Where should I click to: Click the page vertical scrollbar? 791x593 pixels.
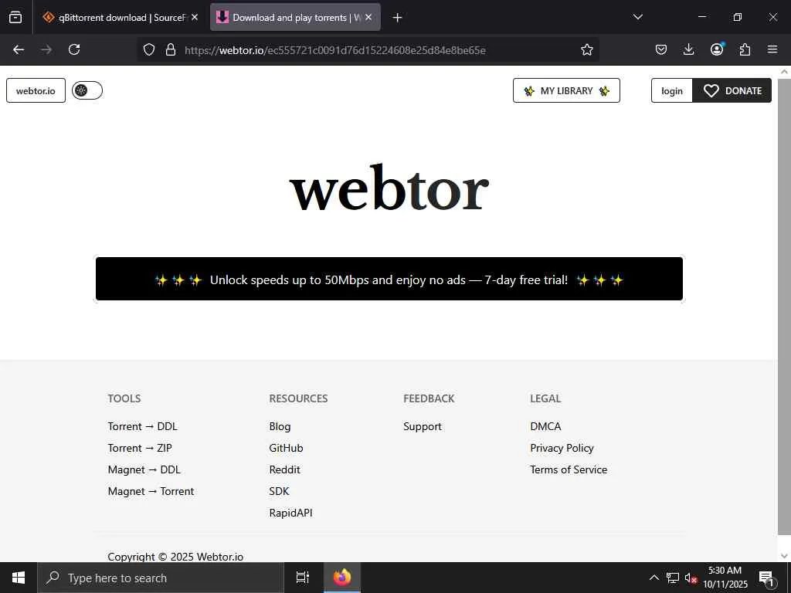click(784, 307)
